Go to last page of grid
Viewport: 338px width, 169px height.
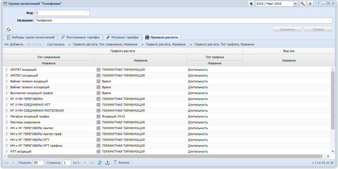pos(91,163)
